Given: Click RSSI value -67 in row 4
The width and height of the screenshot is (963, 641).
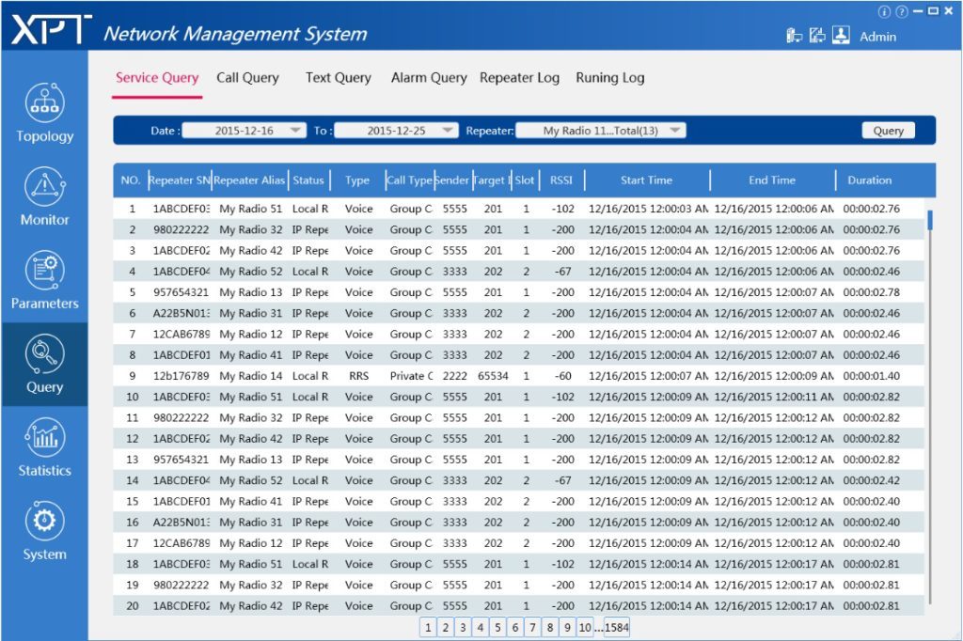Looking at the screenshot, I should click(x=562, y=272).
